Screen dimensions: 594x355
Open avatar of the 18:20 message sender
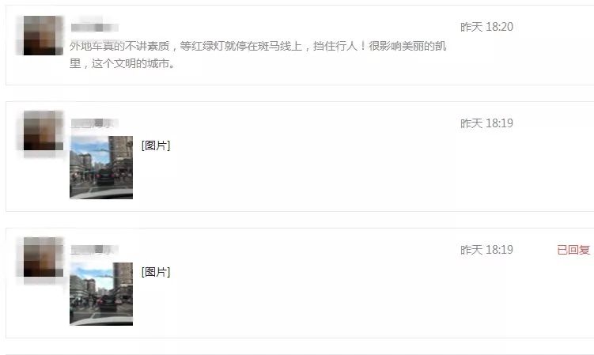tap(43, 36)
